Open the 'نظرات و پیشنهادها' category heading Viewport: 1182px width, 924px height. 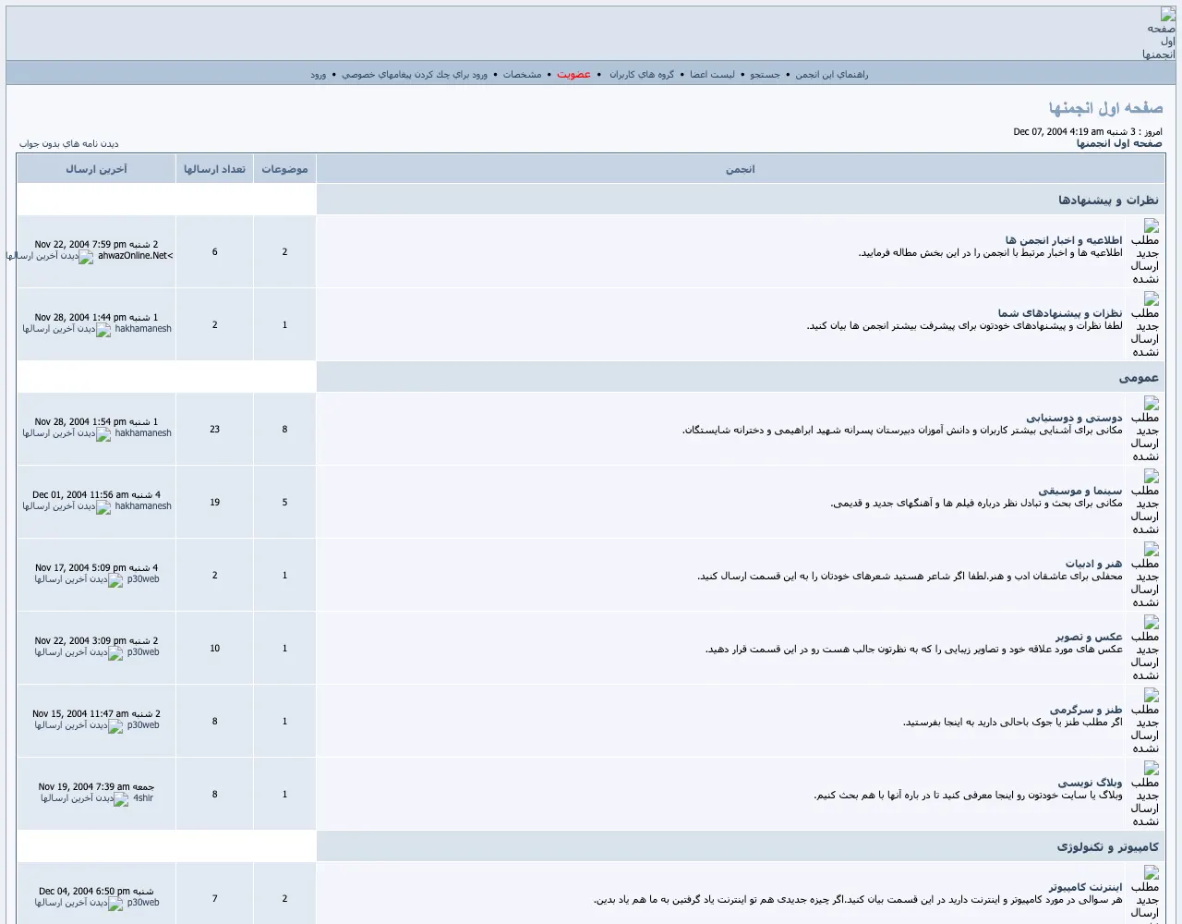click(x=1108, y=201)
